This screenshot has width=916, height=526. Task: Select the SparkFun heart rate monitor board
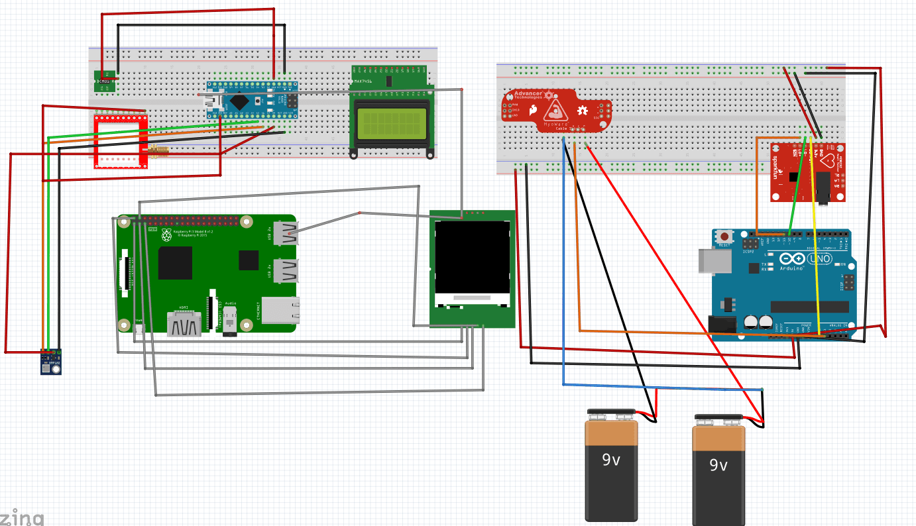(x=808, y=172)
